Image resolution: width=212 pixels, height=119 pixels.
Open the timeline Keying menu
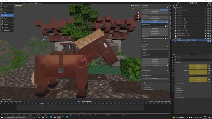tap(12, 101)
